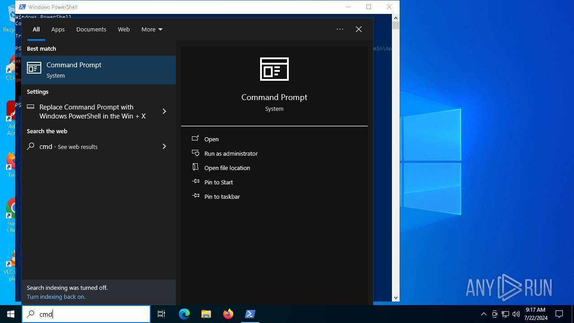Click the web search magnifier icon

[x=30, y=146]
